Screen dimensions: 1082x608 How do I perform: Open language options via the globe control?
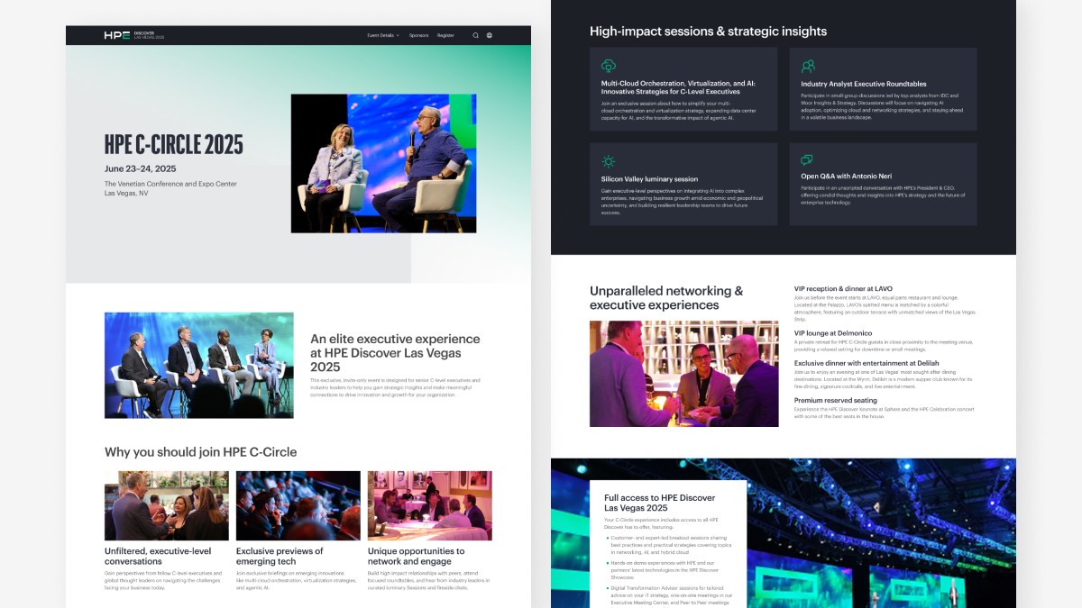coord(489,35)
